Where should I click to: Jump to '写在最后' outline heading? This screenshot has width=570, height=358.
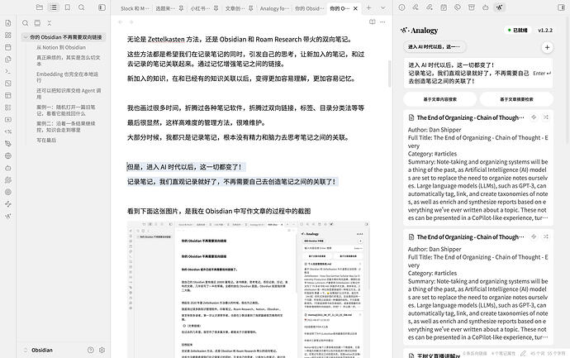pyautogui.click(x=46, y=140)
